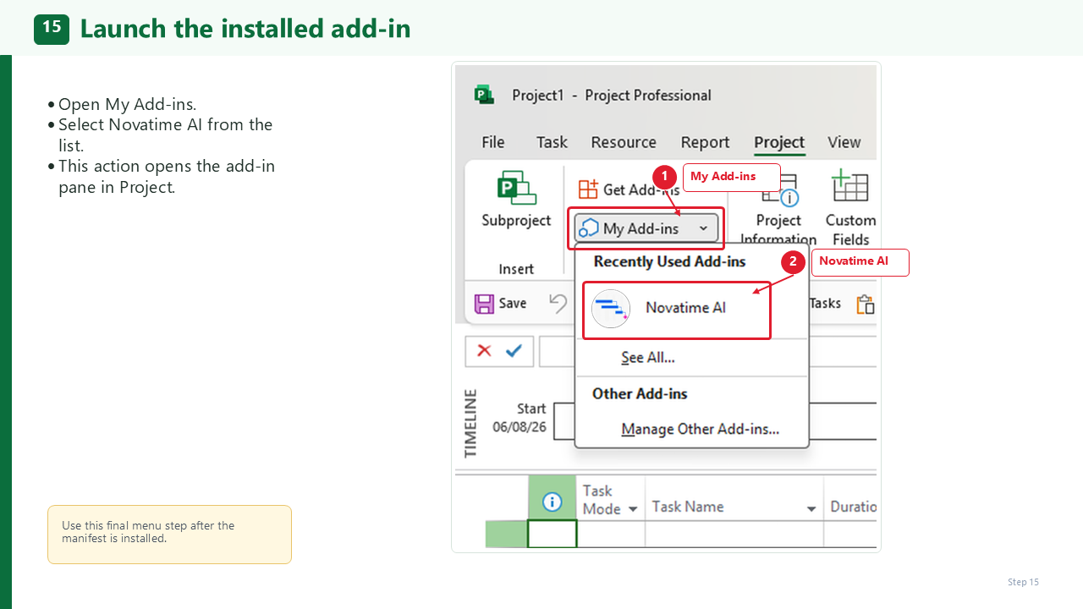Switch to the View ribbon tab

coord(844,142)
